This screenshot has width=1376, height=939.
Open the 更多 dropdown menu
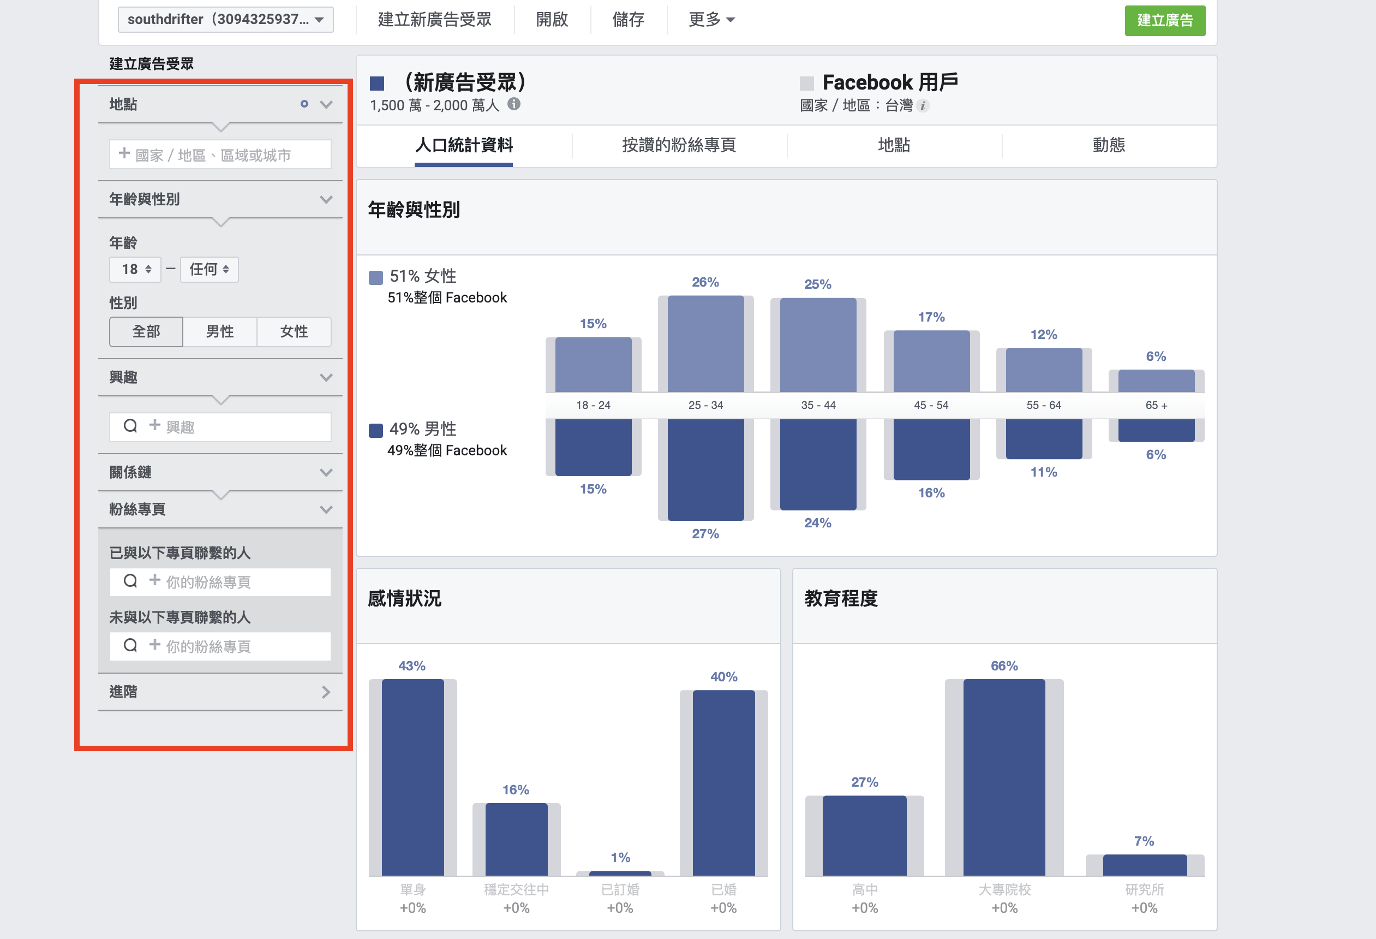tap(711, 20)
